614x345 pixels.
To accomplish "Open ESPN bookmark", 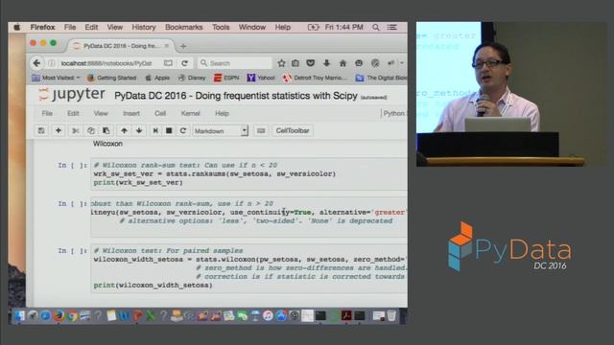I will 226,78.
